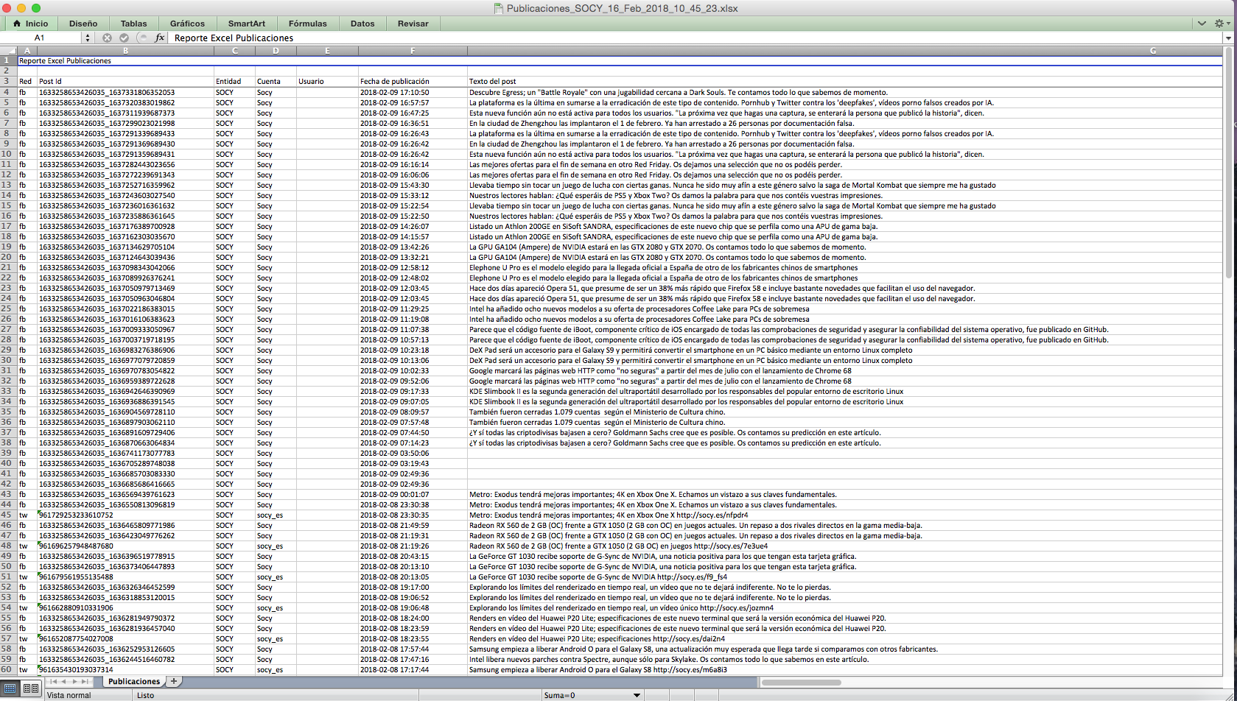The height and width of the screenshot is (701, 1237).
Task: Switch to the Diseño ribbon tab
Action: click(83, 24)
